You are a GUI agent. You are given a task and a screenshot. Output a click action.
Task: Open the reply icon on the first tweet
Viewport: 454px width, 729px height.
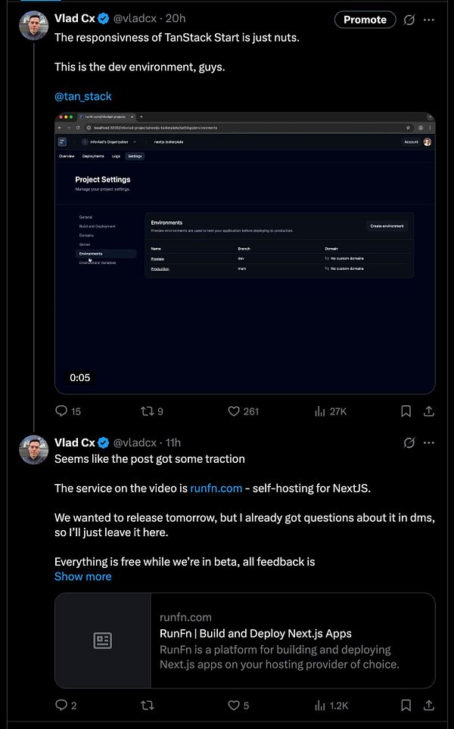click(x=61, y=411)
